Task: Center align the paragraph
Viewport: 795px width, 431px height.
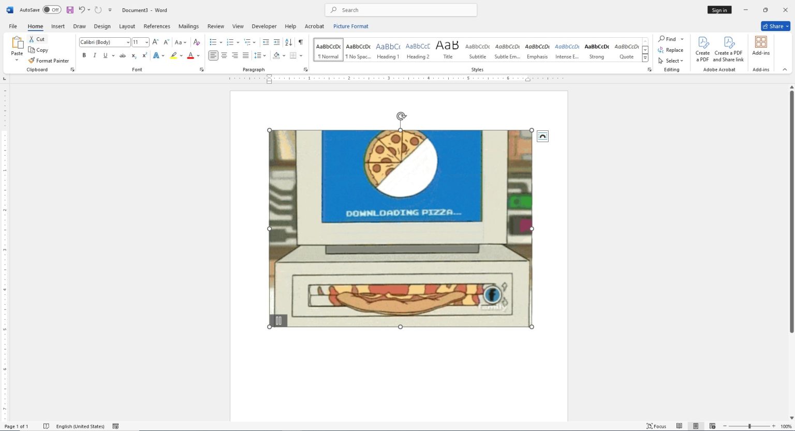Action: (x=224, y=55)
